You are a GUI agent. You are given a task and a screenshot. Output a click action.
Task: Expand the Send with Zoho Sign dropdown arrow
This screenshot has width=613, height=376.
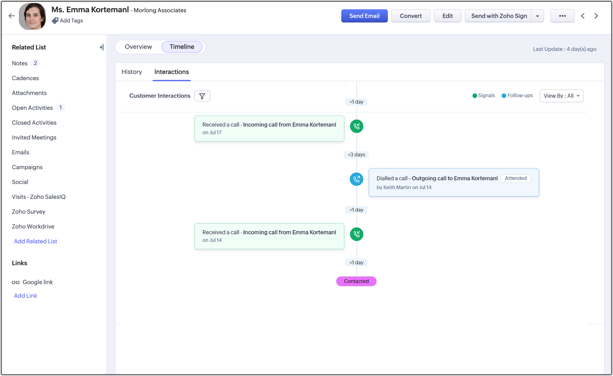pyautogui.click(x=537, y=16)
